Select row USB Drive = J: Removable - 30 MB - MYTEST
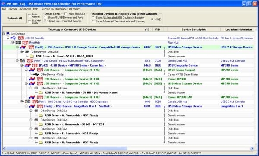The height and width of the screenshot is (156, 259). [75, 124]
